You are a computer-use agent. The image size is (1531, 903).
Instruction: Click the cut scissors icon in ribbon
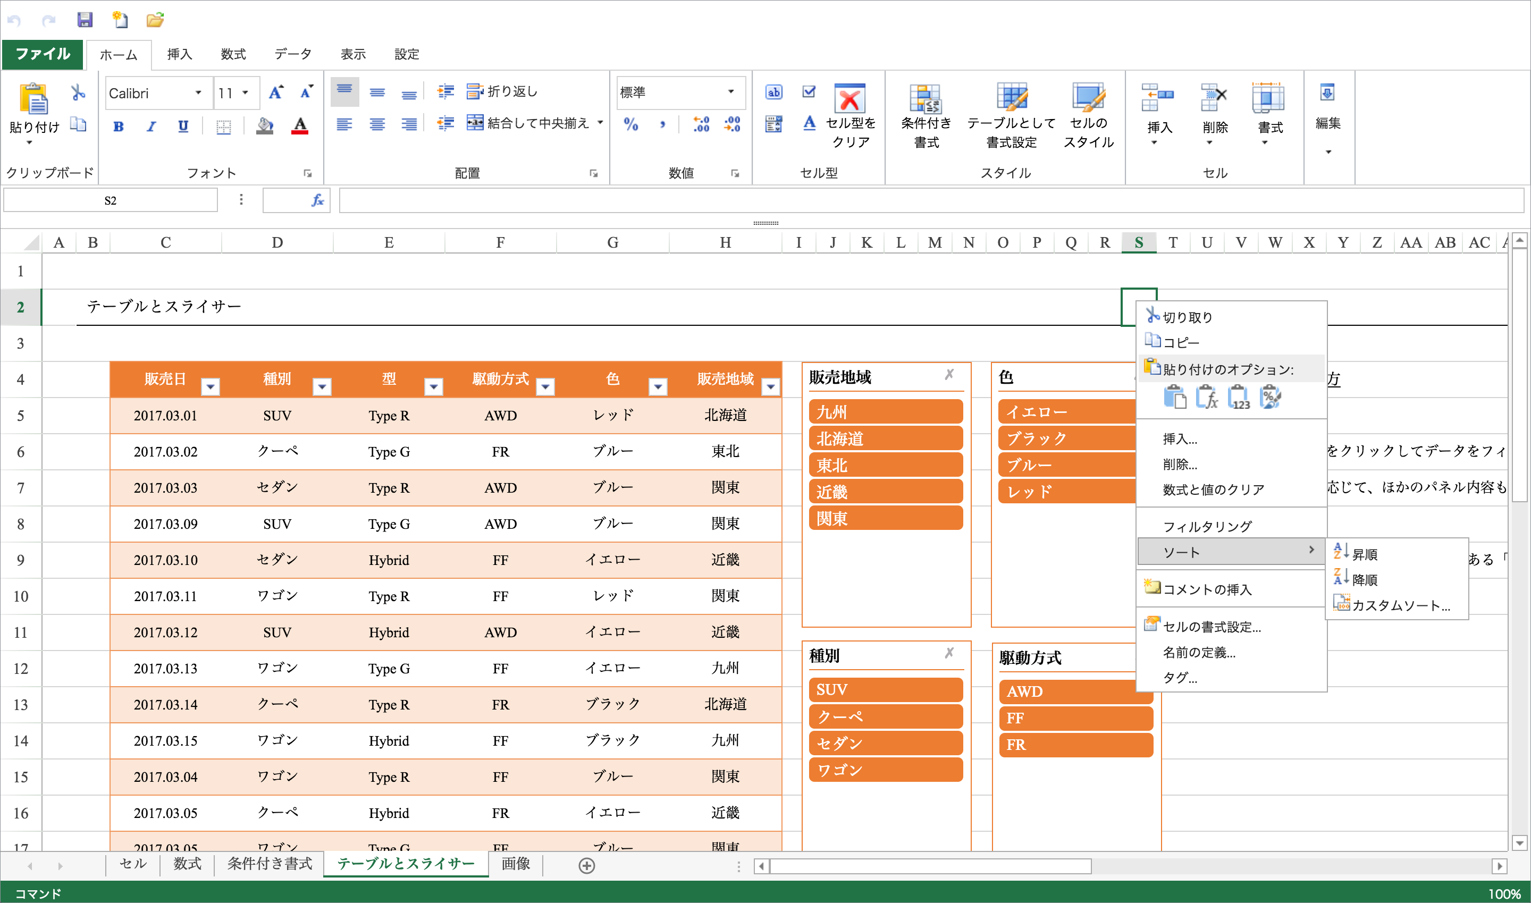(x=78, y=92)
